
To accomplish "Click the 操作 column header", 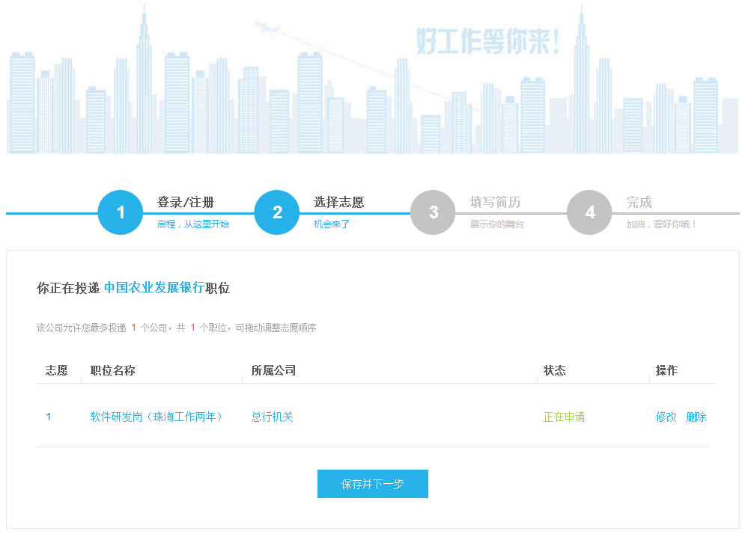I will pos(667,370).
